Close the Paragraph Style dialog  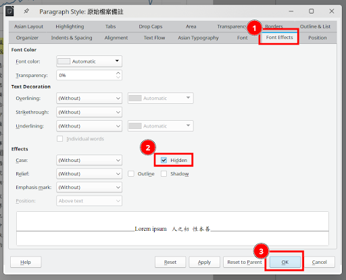(x=332, y=11)
